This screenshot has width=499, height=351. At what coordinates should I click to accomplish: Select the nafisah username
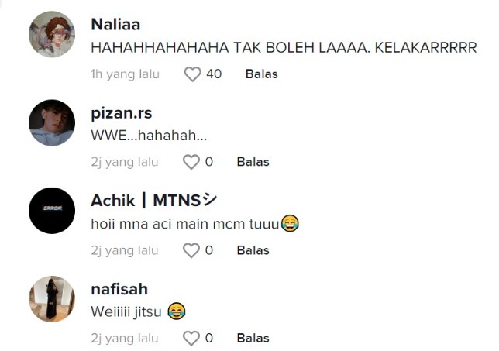(119, 289)
